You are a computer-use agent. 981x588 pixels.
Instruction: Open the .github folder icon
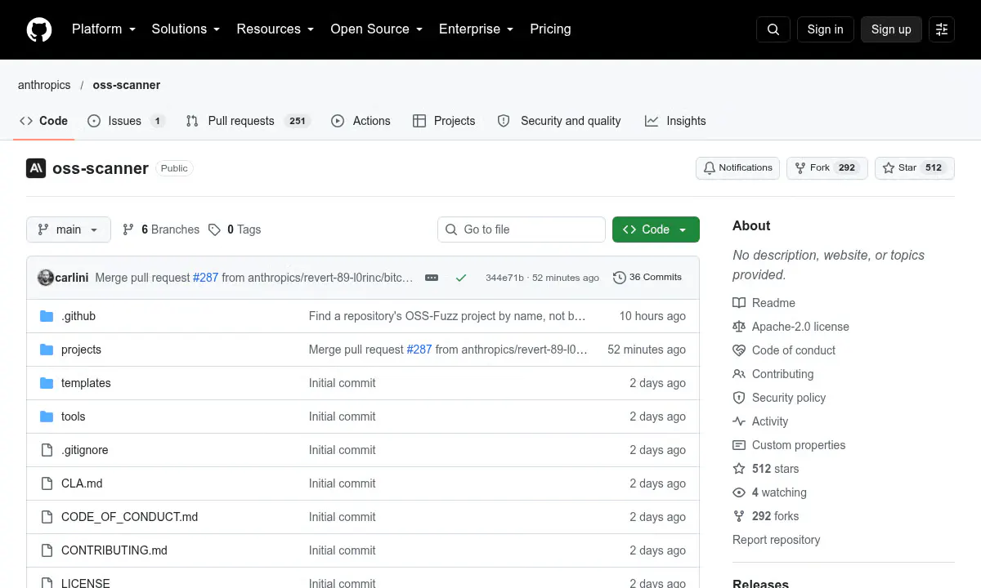pyautogui.click(x=47, y=316)
